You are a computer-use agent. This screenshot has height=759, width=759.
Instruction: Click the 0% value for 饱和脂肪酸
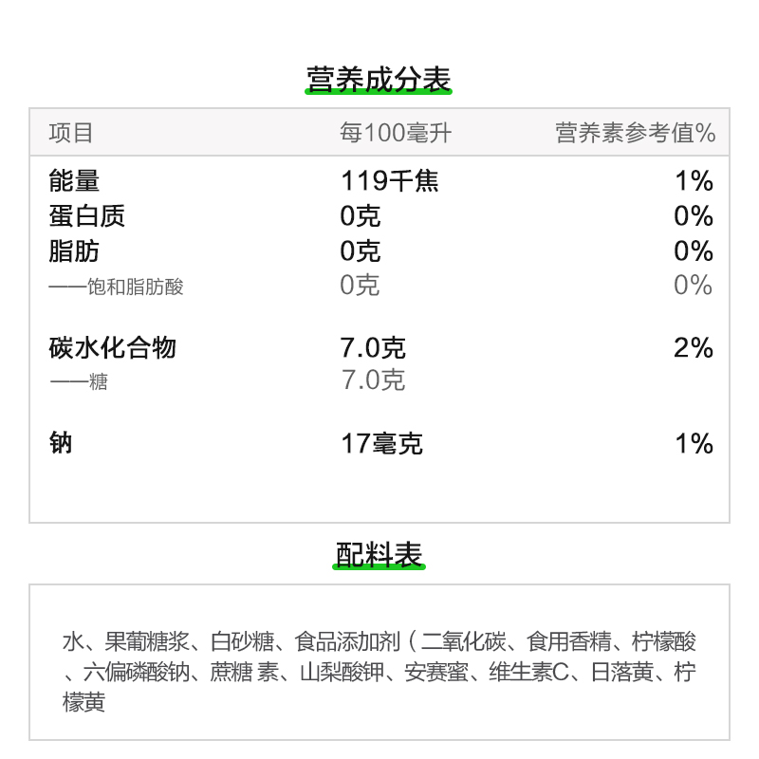pos(693,286)
